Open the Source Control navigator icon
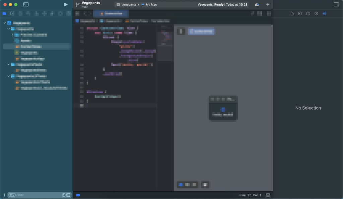343x199 pixels. (x=12, y=14)
